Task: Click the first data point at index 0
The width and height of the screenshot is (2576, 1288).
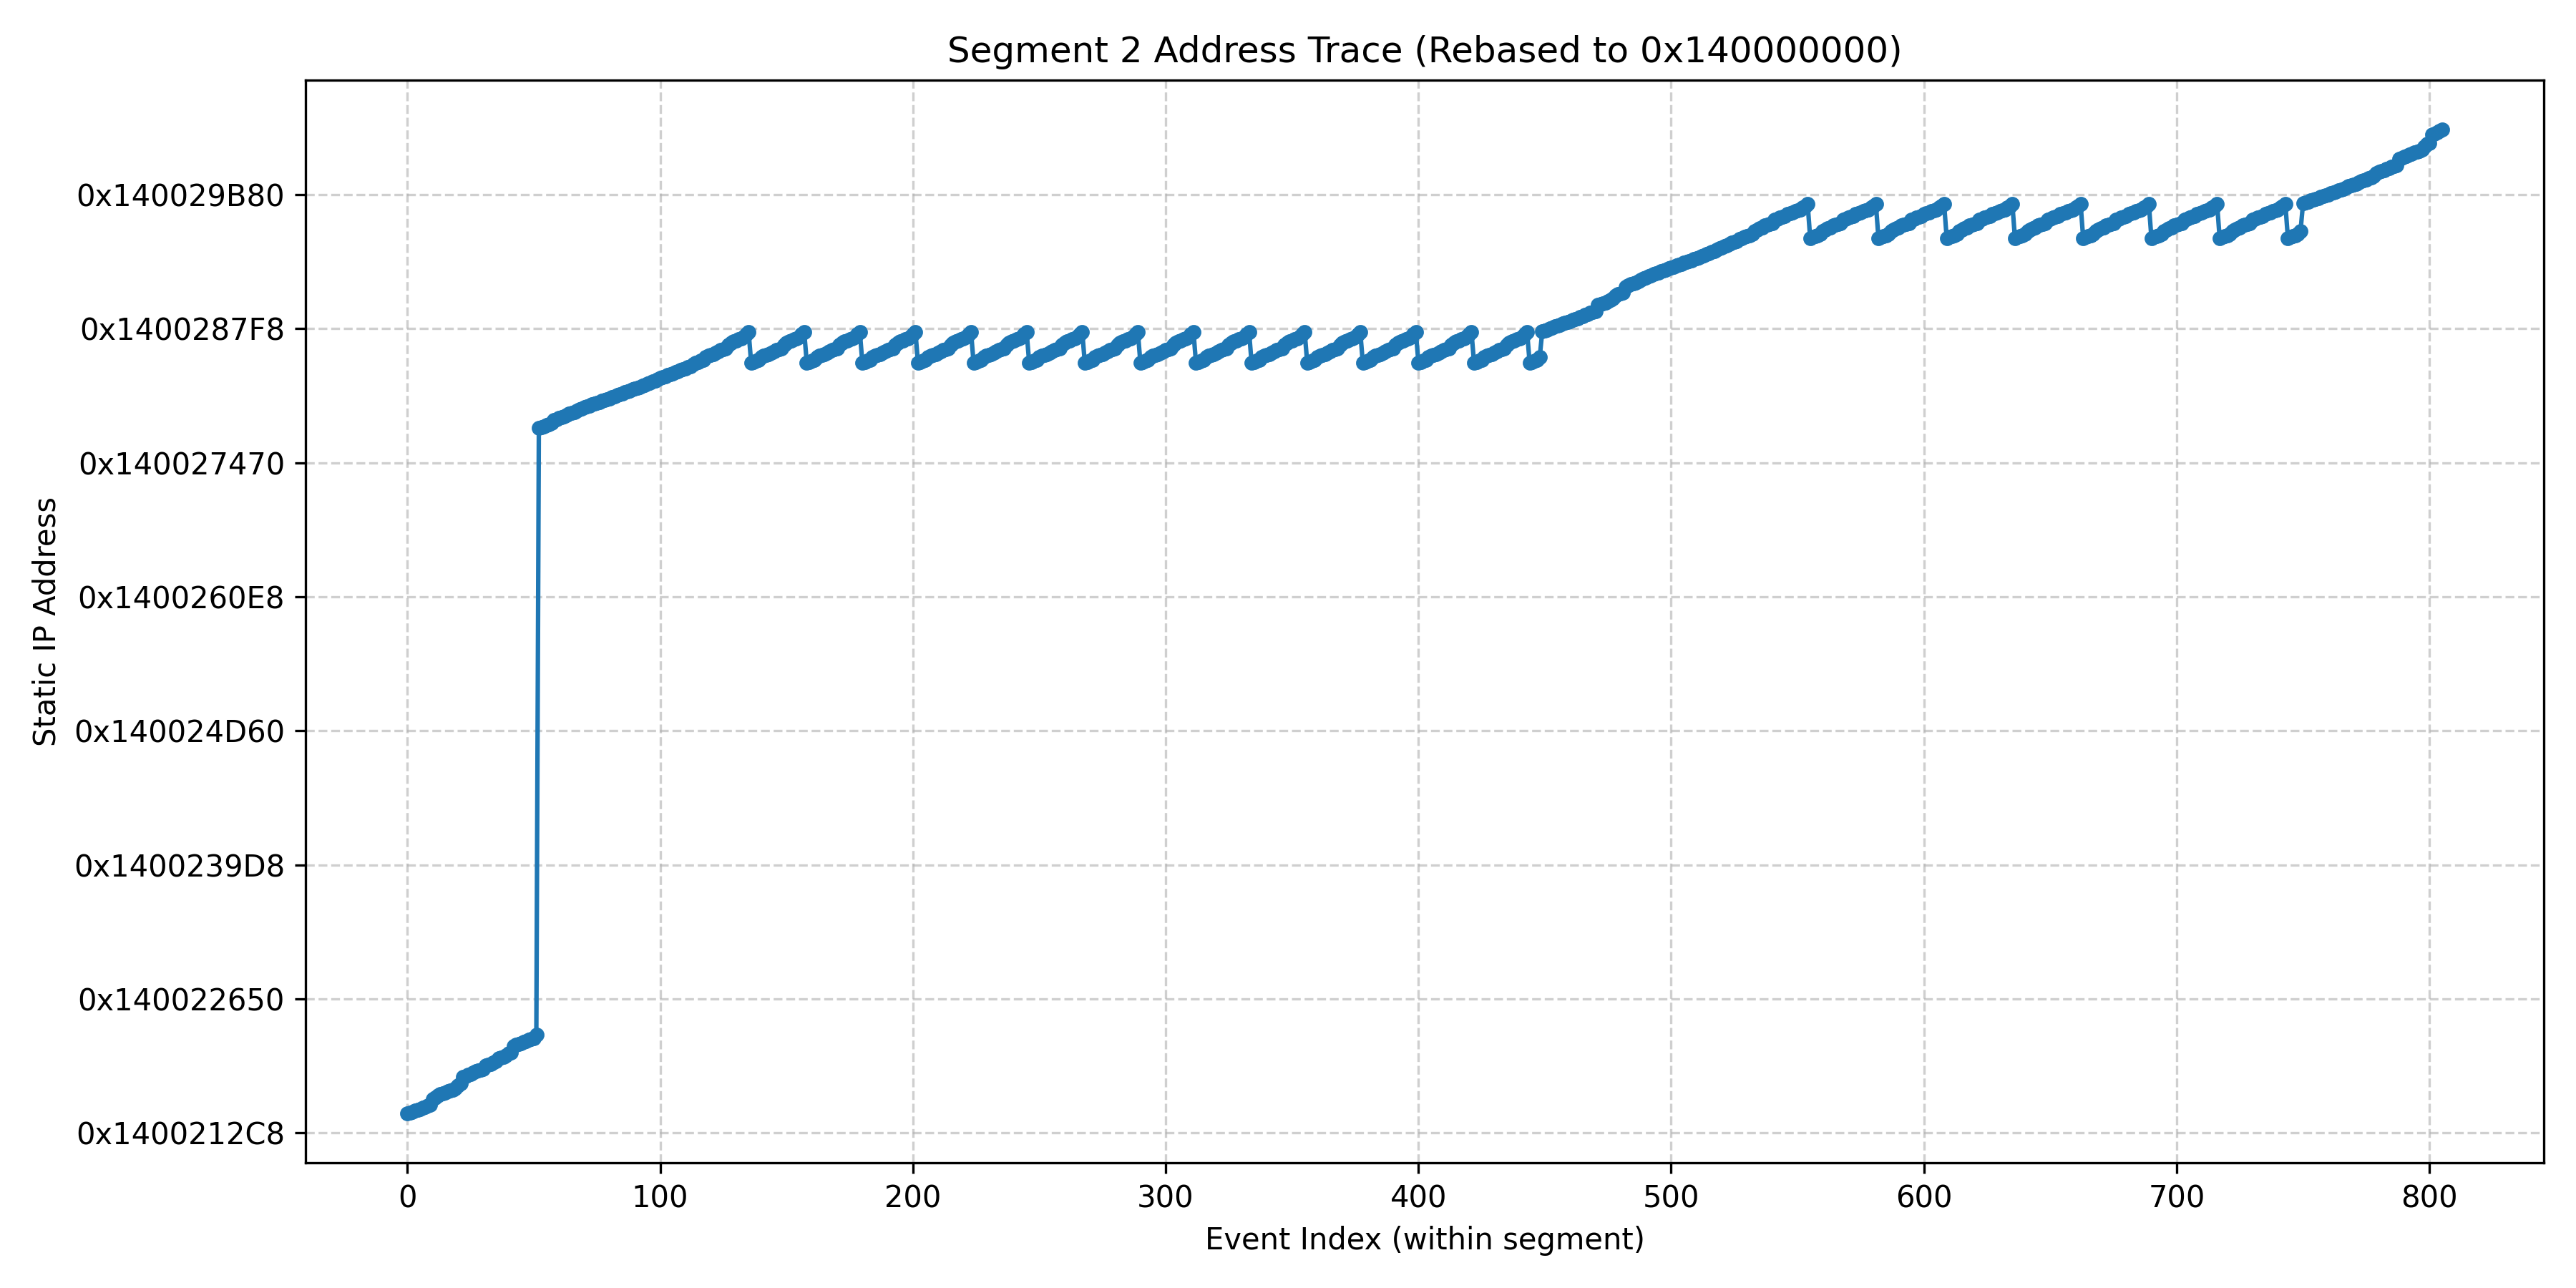Action: pos(407,1114)
